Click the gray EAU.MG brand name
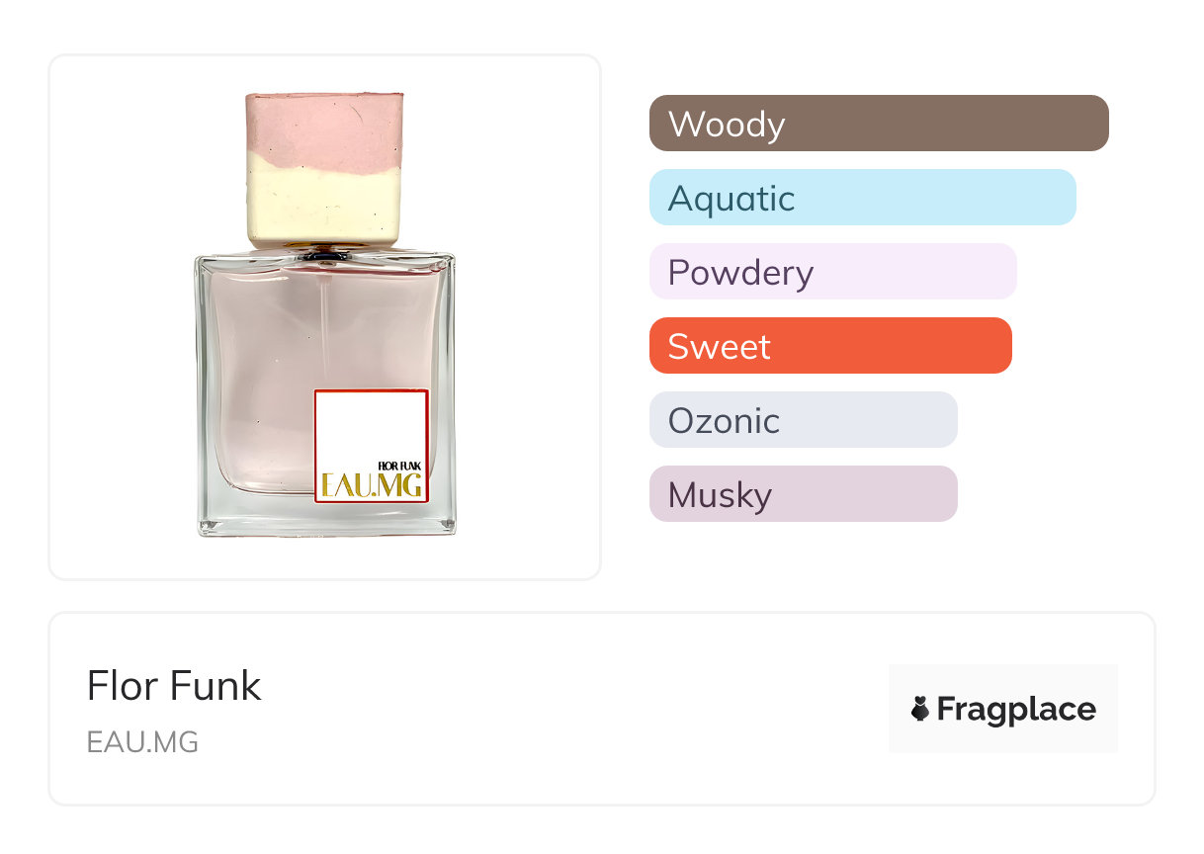 pyautogui.click(x=142, y=742)
